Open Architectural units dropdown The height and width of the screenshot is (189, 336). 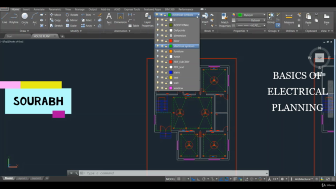click(x=303, y=179)
